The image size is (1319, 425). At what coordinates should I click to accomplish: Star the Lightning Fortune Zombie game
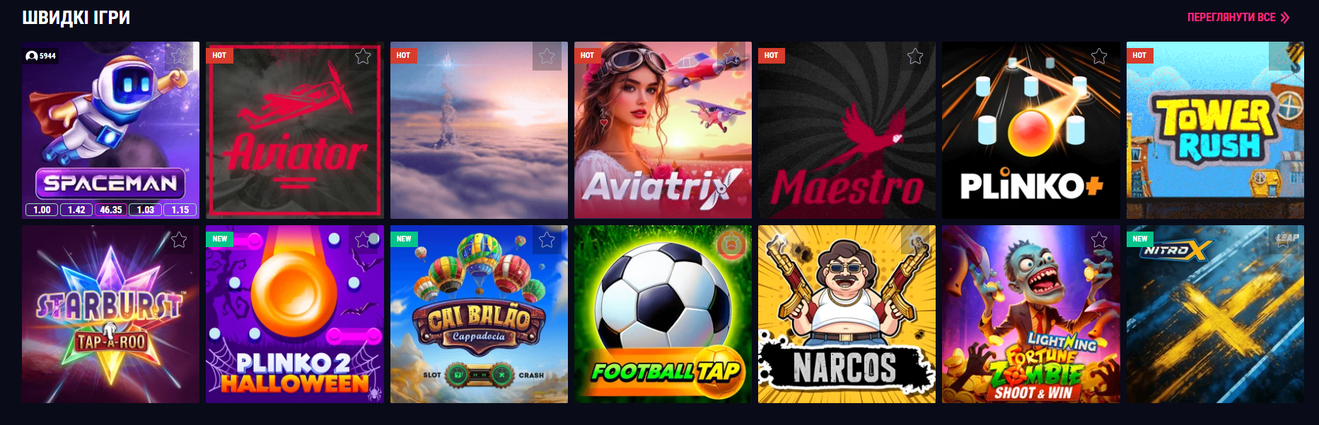coord(1099,240)
